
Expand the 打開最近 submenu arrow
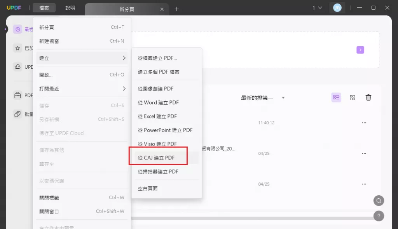124,89
